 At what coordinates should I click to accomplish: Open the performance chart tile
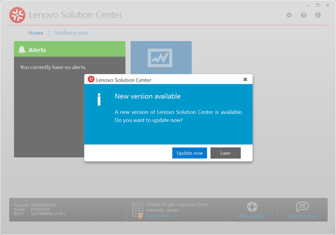(x=161, y=58)
